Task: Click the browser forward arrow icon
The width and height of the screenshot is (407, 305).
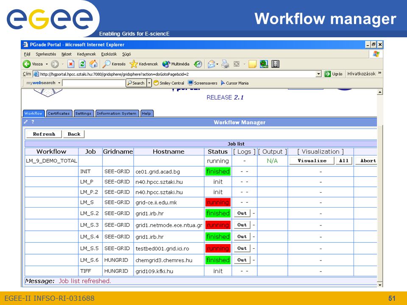Action: (55, 64)
